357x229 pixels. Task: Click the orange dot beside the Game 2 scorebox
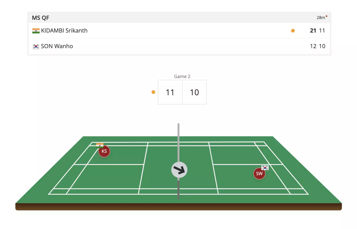click(x=153, y=92)
